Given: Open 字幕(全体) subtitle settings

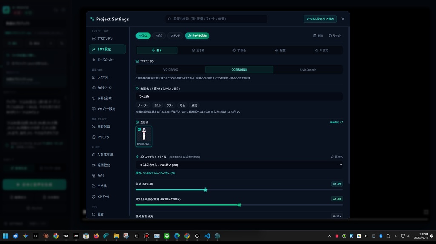Looking at the screenshot, I should pos(107,98).
